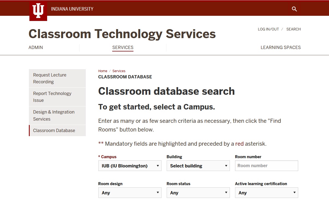Open Design & Integration Services sidebar item

pyautogui.click(x=57, y=115)
